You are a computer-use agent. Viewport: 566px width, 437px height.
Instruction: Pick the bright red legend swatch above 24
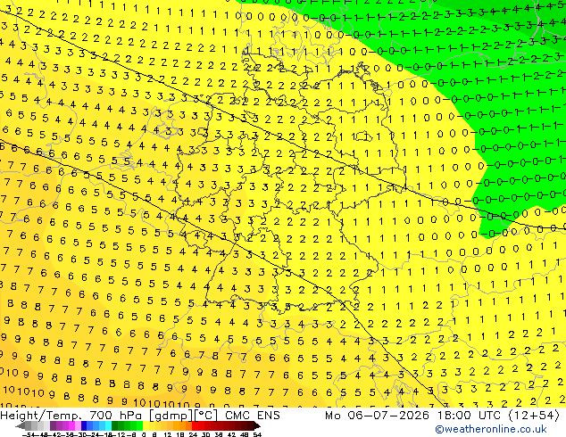(x=195, y=426)
